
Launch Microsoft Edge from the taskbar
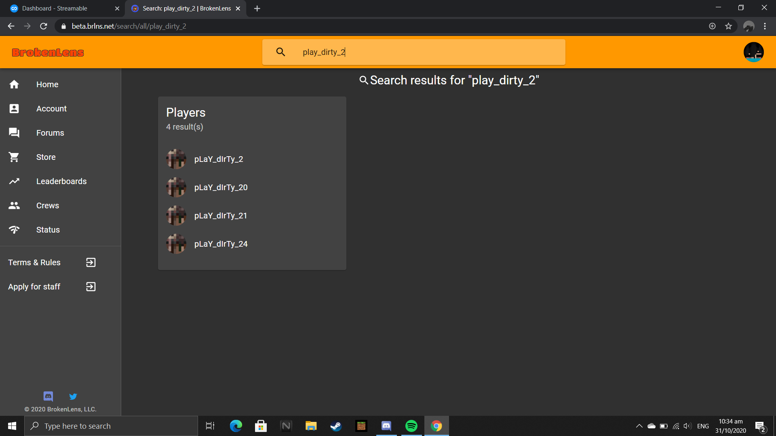[x=236, y=426]
